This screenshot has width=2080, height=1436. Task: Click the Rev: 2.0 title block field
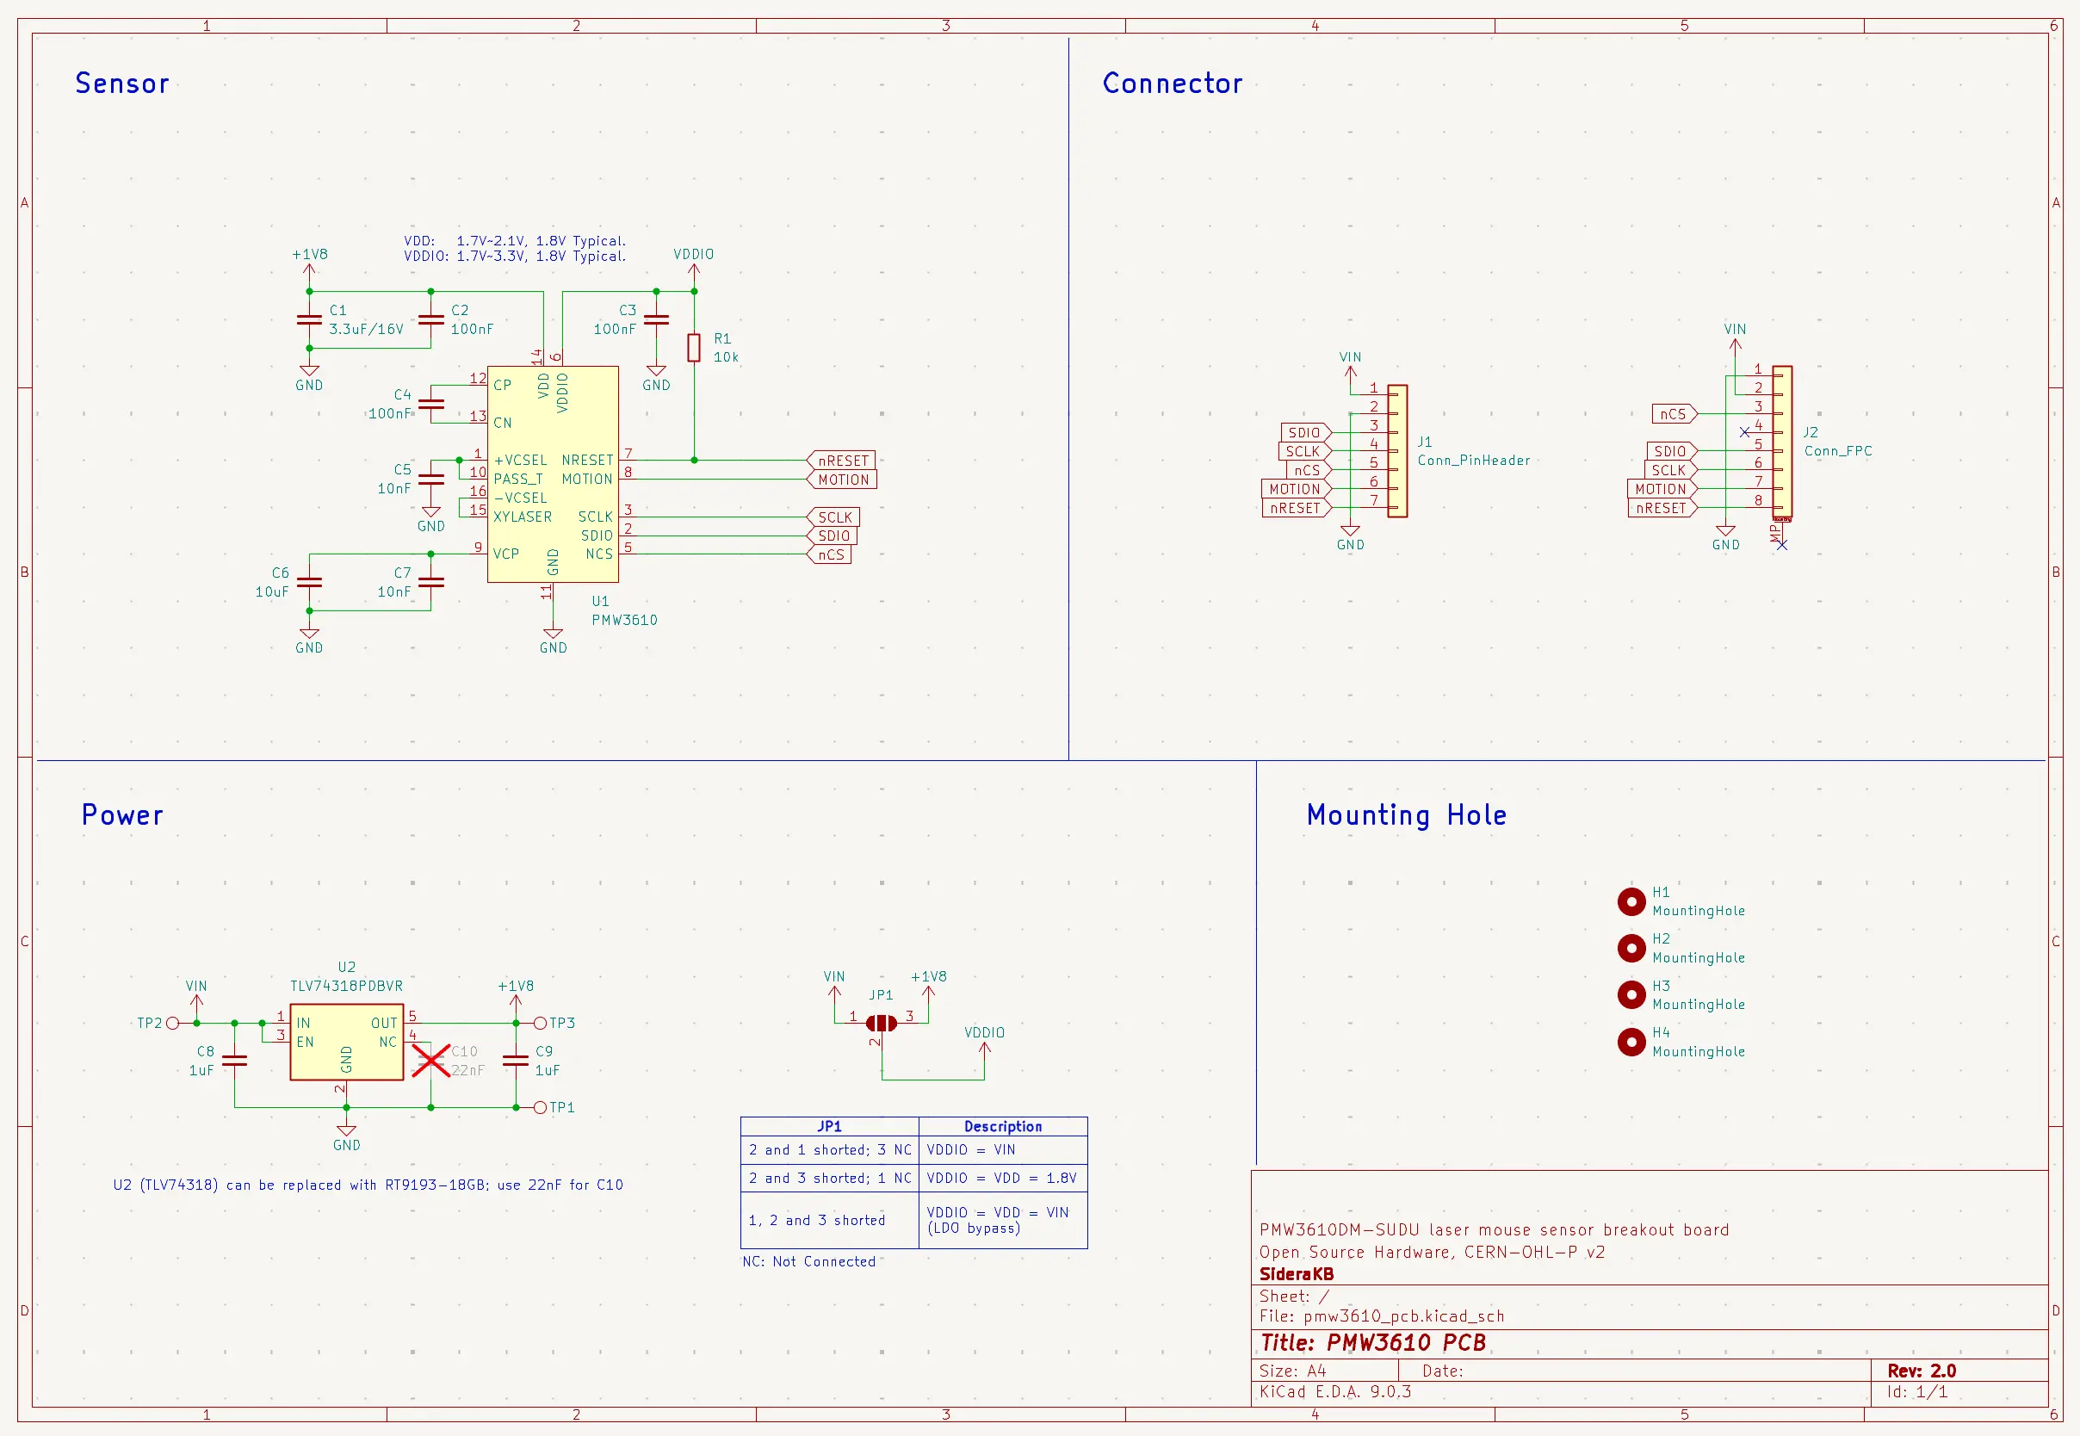(1922, 1371)
